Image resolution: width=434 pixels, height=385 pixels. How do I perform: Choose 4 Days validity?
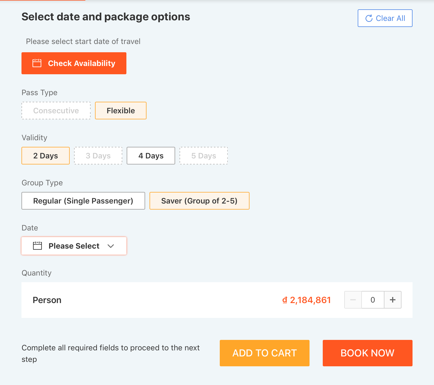click(151, 156)
